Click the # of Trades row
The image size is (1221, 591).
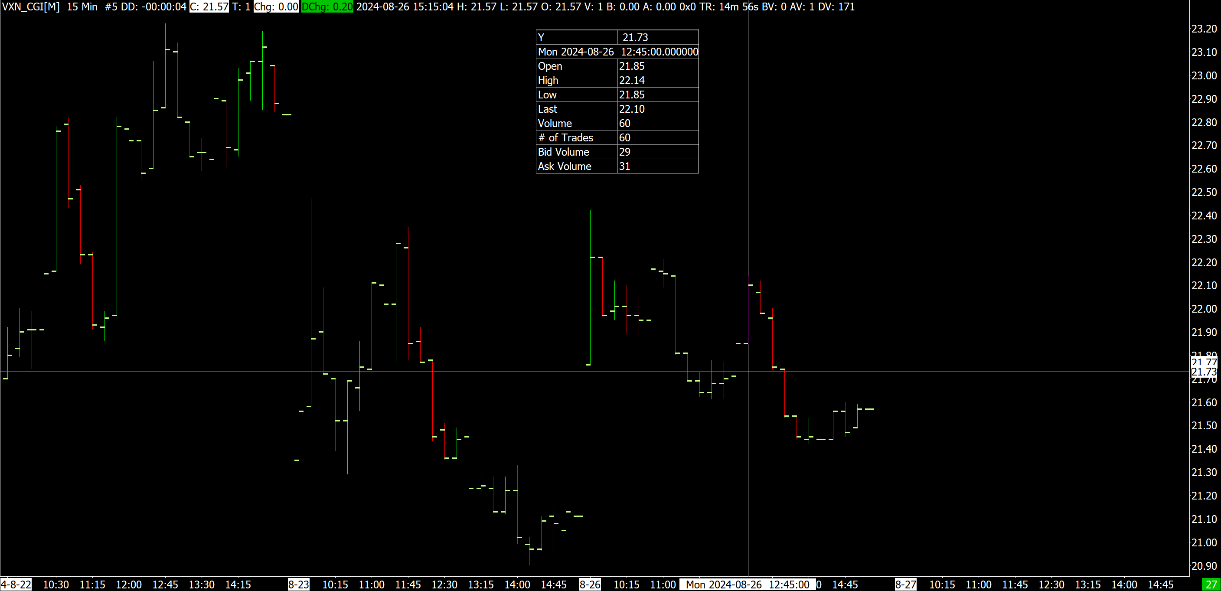(617, 138)
